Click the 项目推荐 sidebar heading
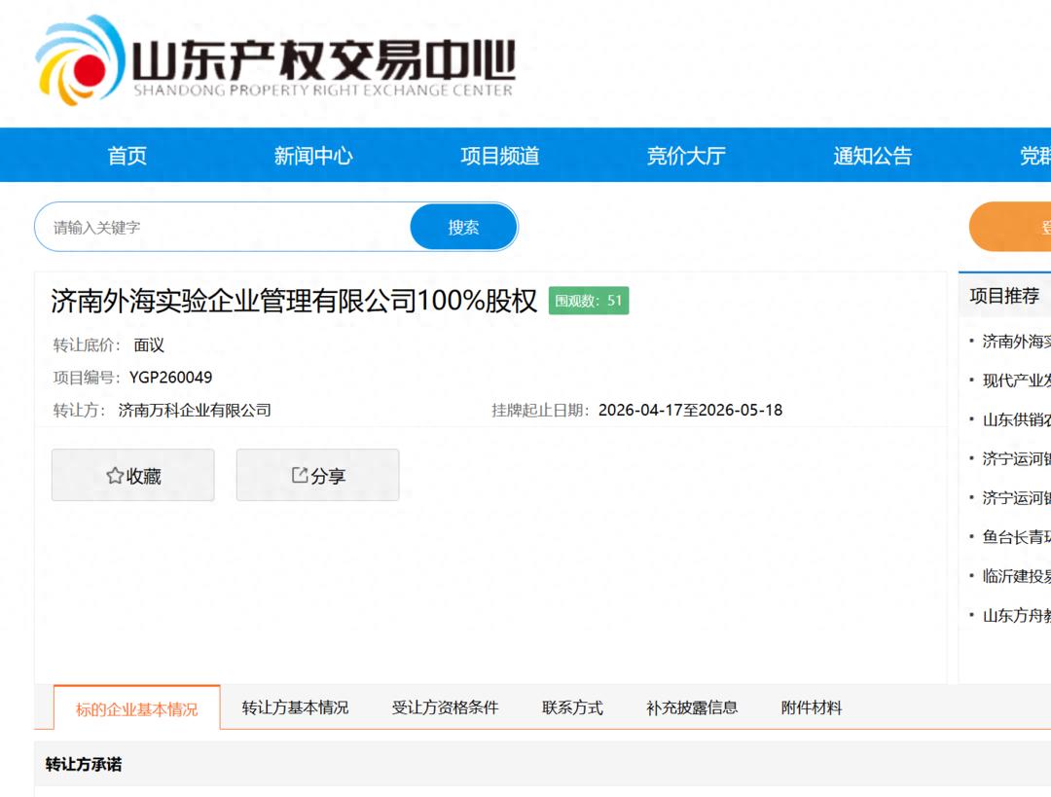This screenshot has width=1051, height=797. pos(1004,296)
